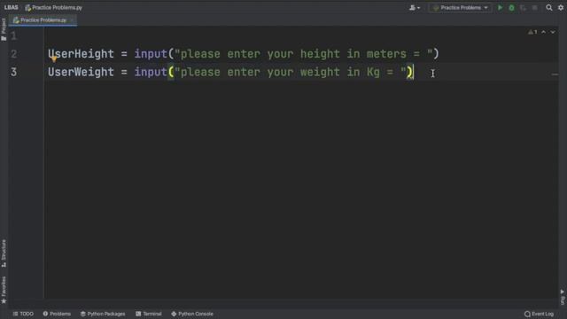This screenshot has width=567, height=319.
Task: Click the Run with Coverage icon
Action: click(524, 8)
